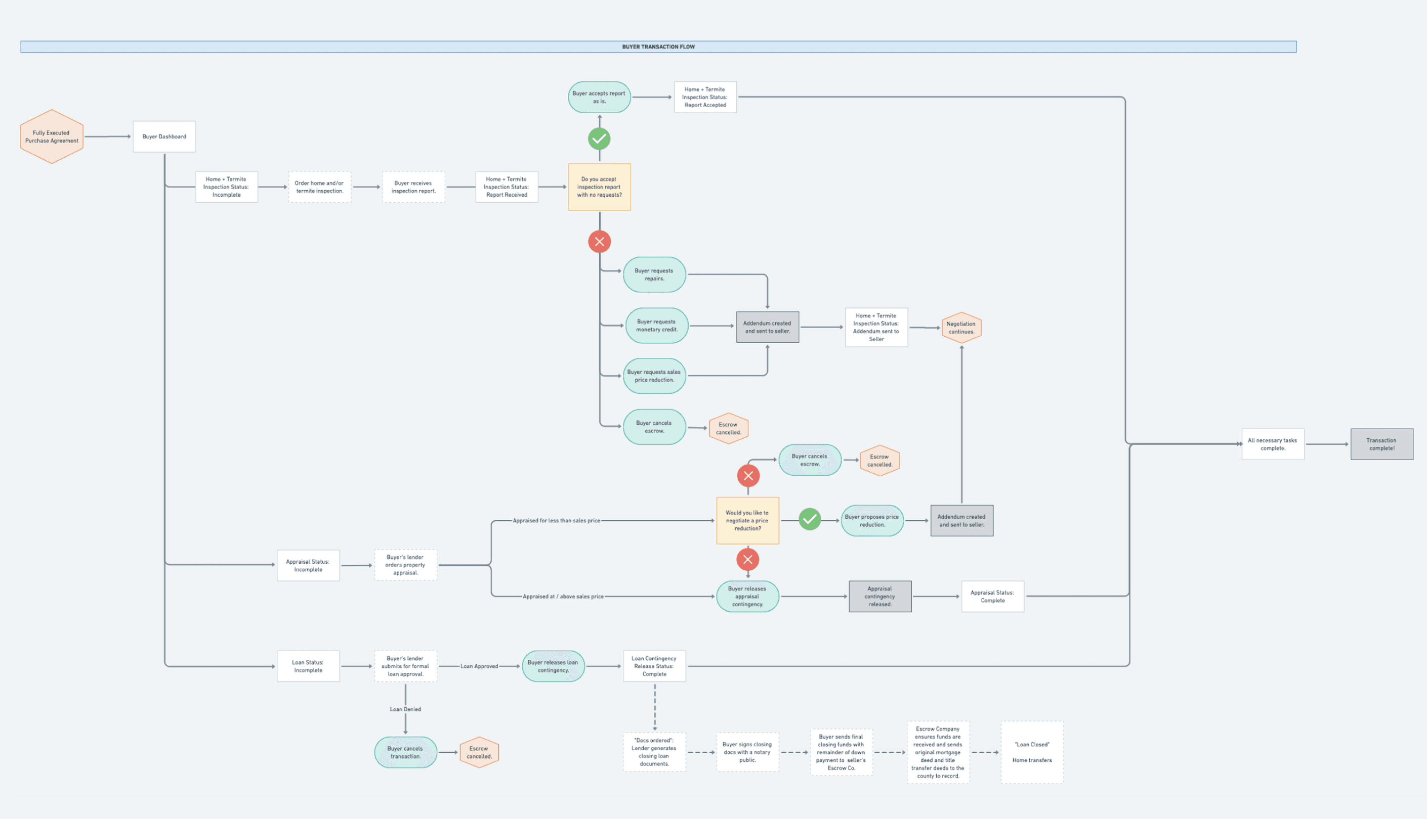Viewport: 1427px width, 819px height.
Task: Click the red X below the price reduction question
Action: tap(747, 559)
